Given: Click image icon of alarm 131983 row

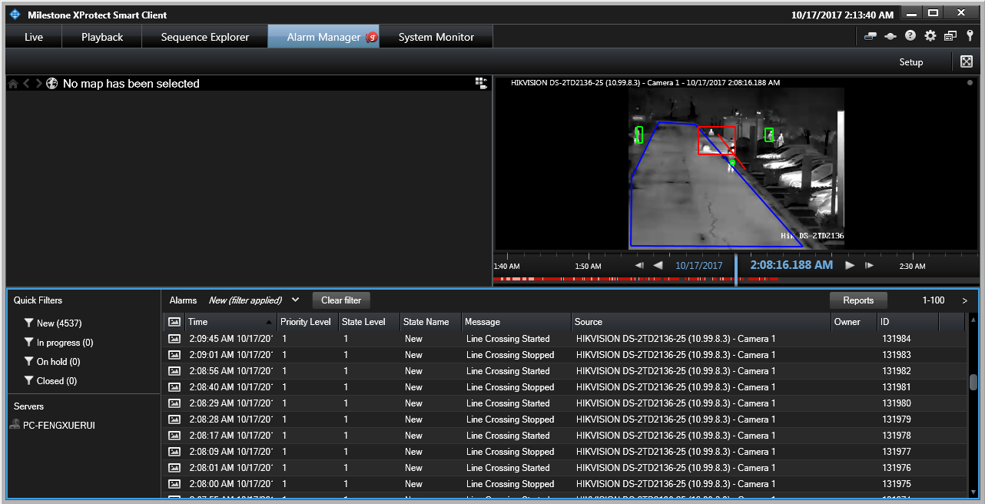Looking at the screenshot, I should point(174,354).
